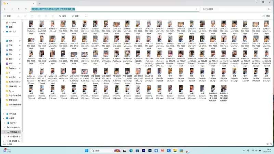Open File Explorer from the taskbar
Viewport: 274px width, 154px height.
click(x=175, y=151)
